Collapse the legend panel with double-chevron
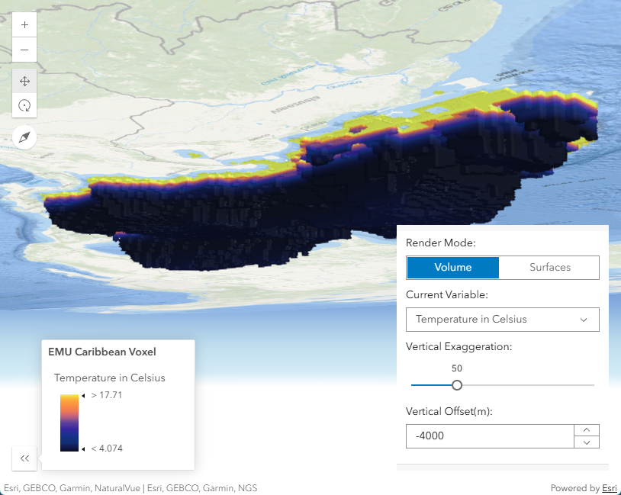This screenshot has height=495, width=621. coord(24,458)
